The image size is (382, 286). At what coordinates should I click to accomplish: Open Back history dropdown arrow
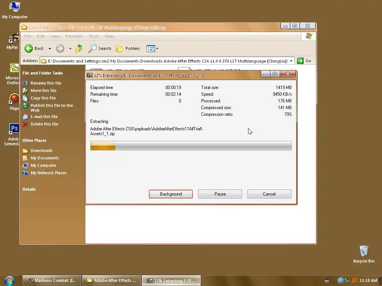click(x=50, y=49)
